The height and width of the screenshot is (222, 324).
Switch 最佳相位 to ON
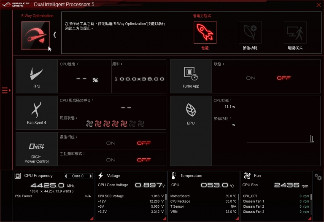point(111,143)
